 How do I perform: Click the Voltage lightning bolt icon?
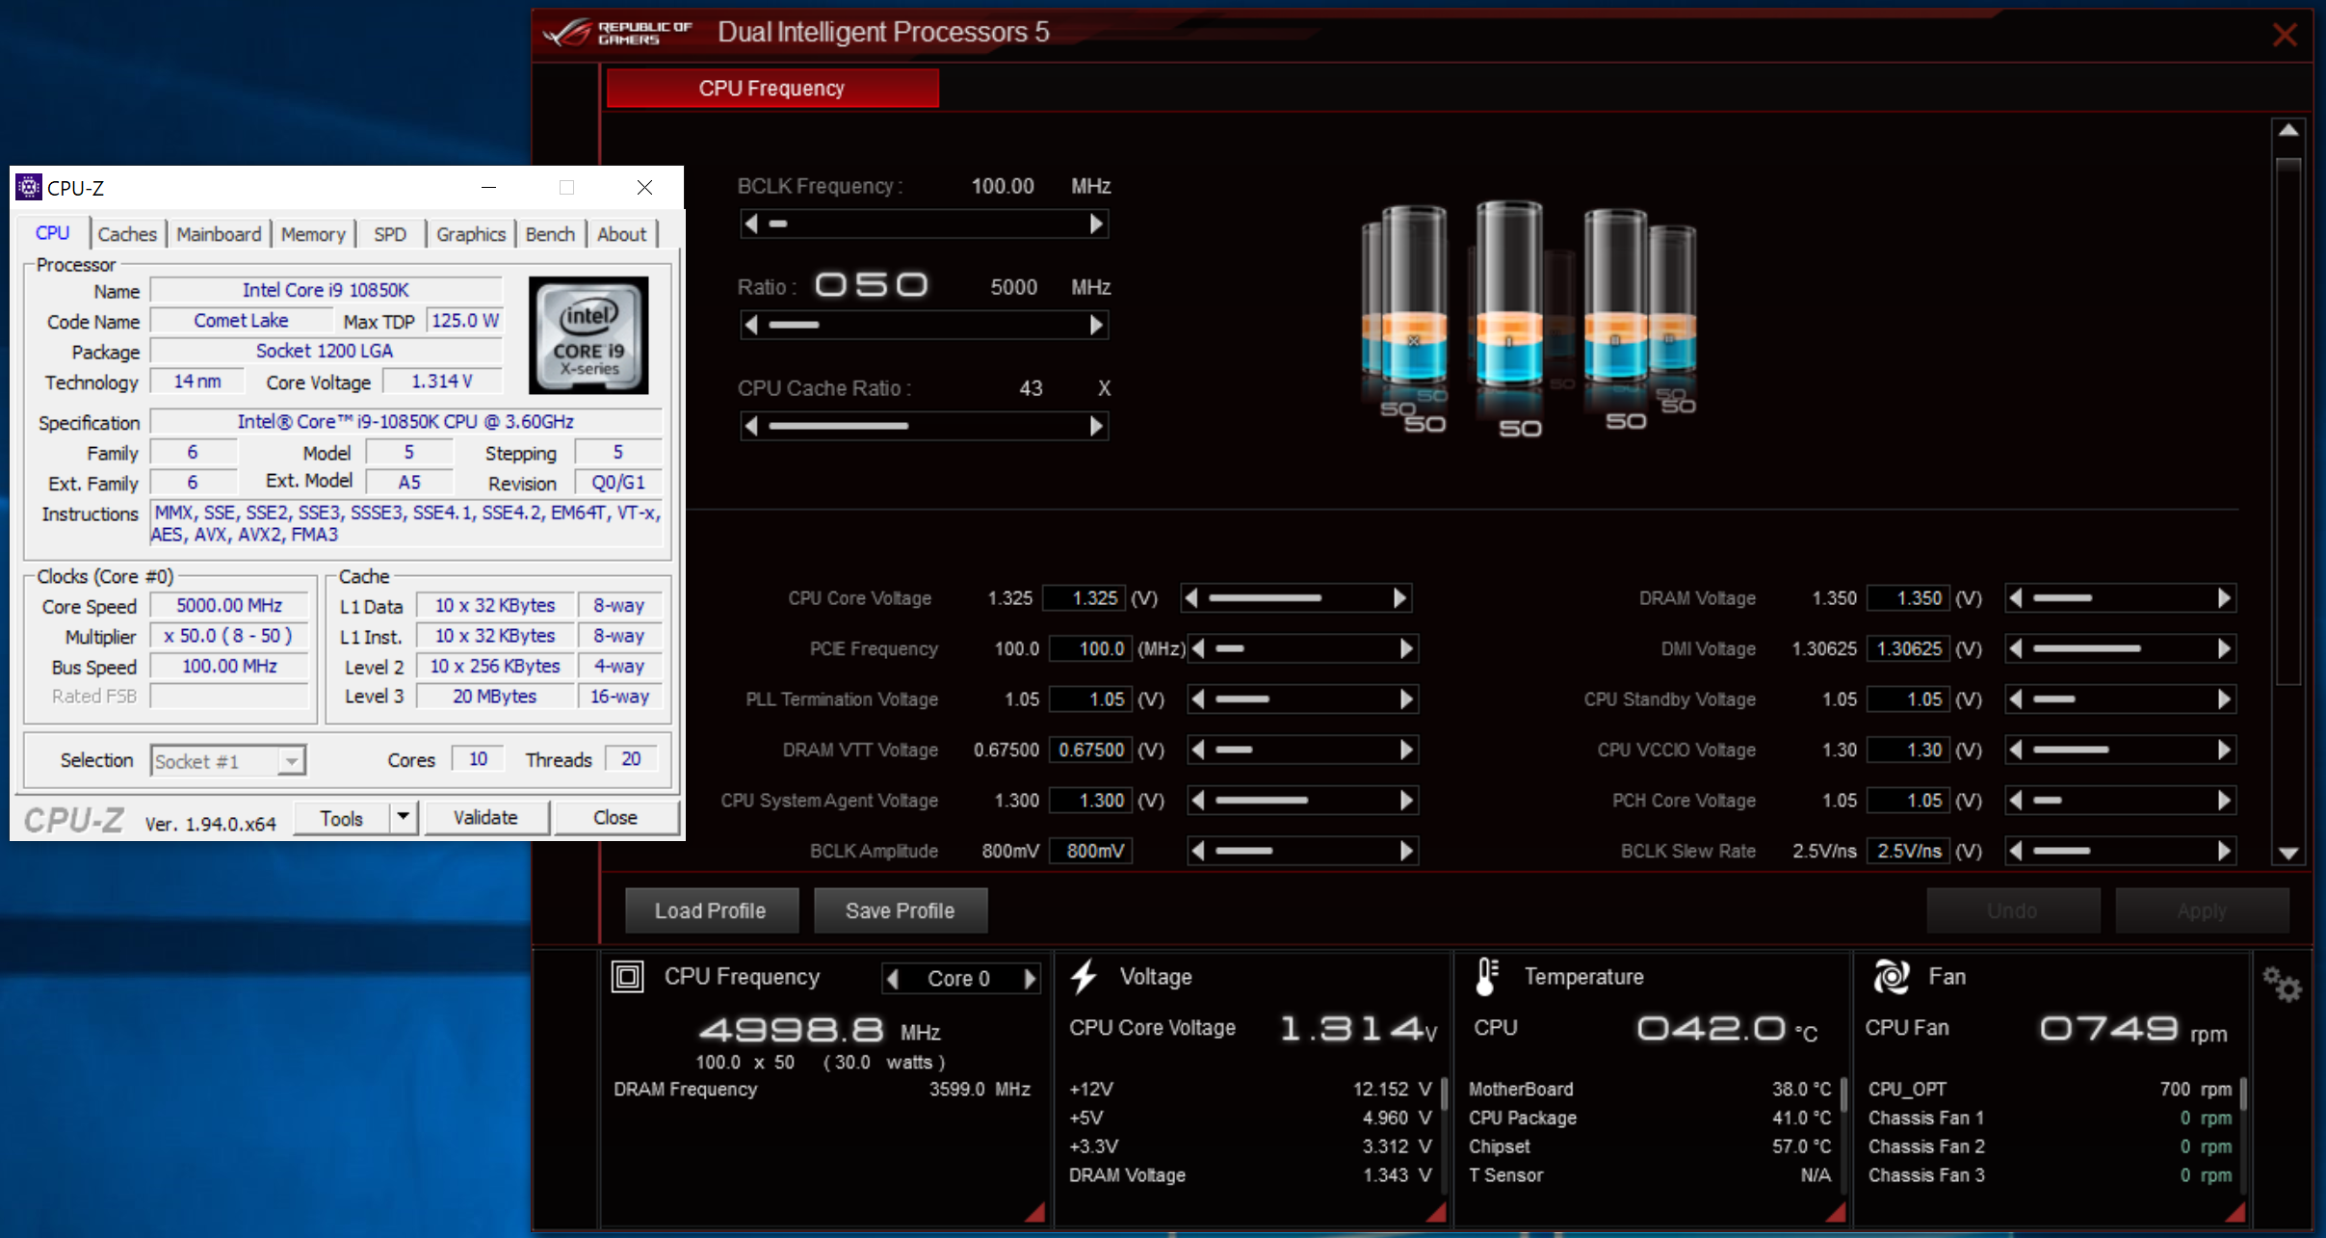pos(1084,977)
